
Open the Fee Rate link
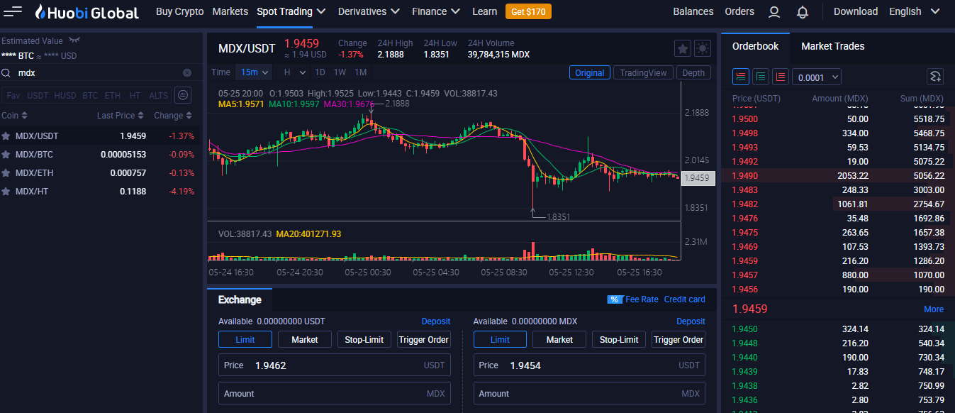[642, 299]
